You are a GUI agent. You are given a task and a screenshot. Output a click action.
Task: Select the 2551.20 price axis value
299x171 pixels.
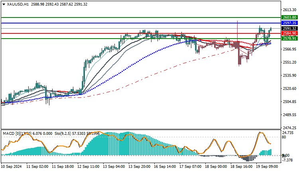290,62
